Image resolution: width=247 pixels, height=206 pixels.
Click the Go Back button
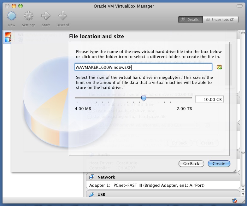pyautogui.click(x=191, y=164)
